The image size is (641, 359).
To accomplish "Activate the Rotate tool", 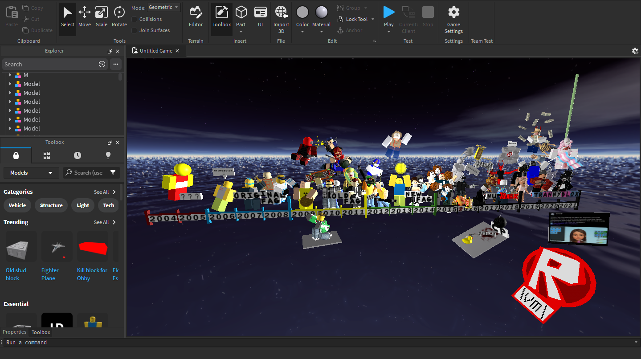I will click(x=119, y=17).
